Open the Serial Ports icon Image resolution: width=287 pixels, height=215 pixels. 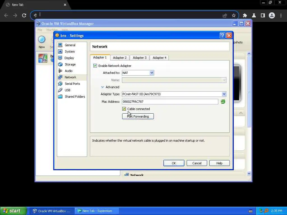tap(60, 83)
